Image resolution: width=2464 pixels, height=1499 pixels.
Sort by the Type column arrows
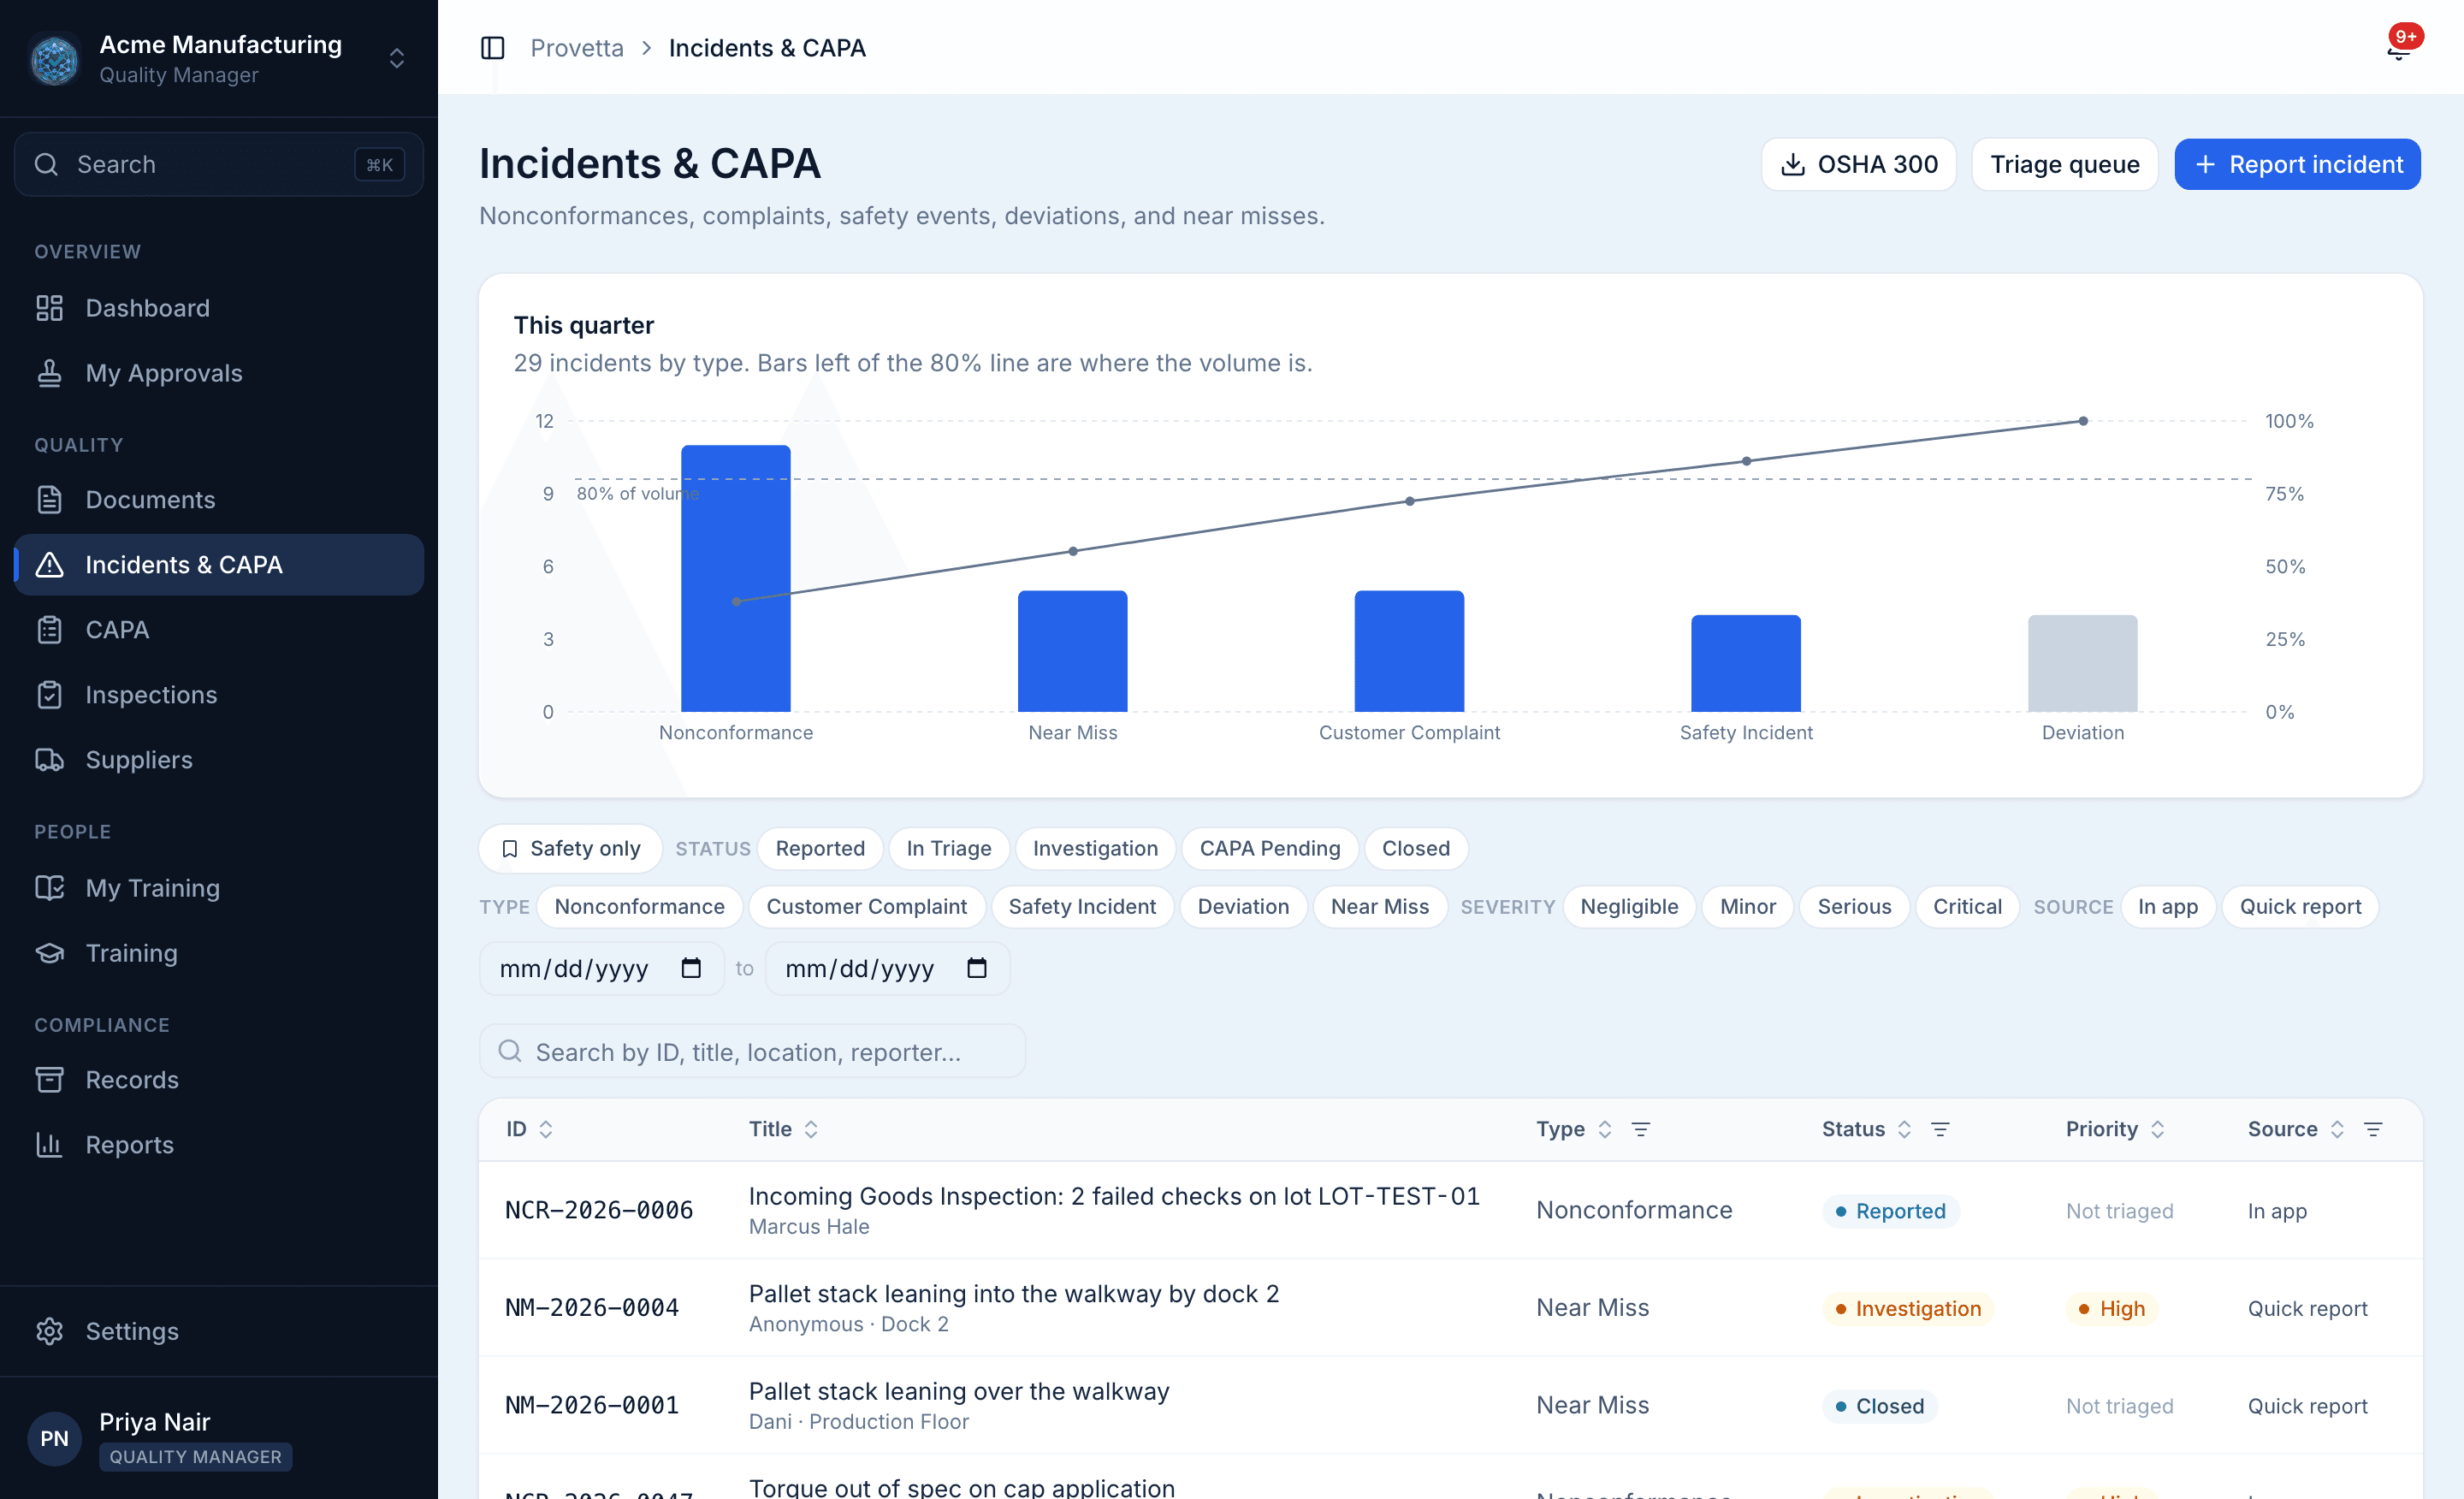(1605, 1129)
